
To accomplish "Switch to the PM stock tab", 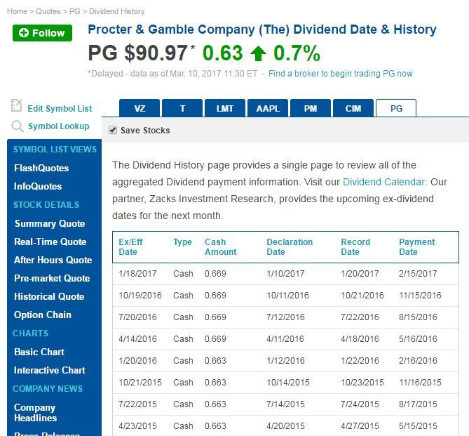I will point(311,108).
